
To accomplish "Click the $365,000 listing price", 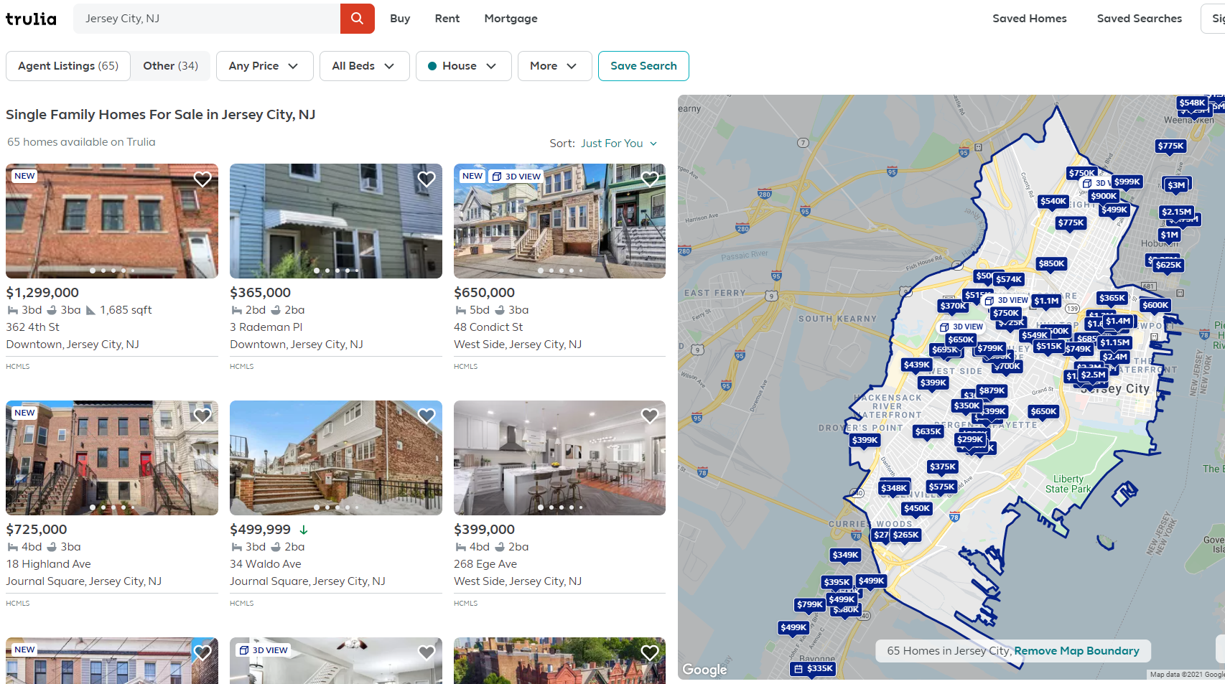I will [260, 293].
